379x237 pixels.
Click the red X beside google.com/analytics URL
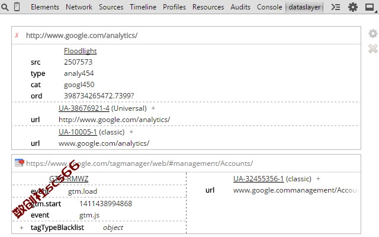[x=17, y=36]
